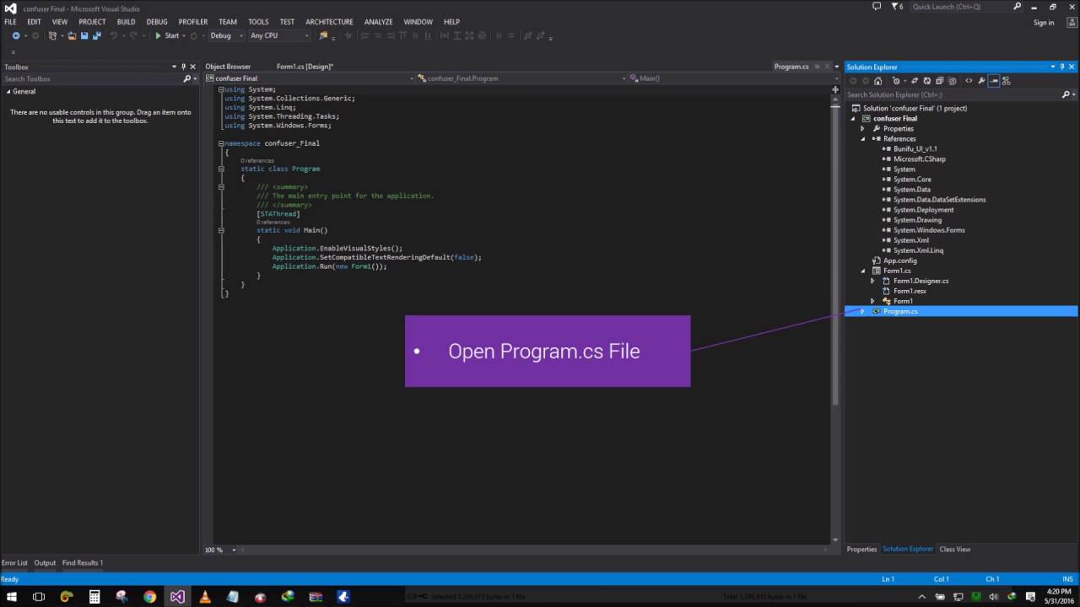Toggle Show All Files in Solution Explorer
The width and height of the screenshot is (1080, 607).
click(952, 81)
